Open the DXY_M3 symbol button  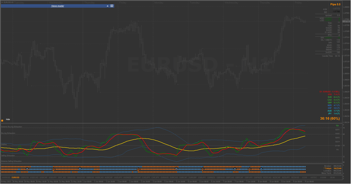pos(62,177)
